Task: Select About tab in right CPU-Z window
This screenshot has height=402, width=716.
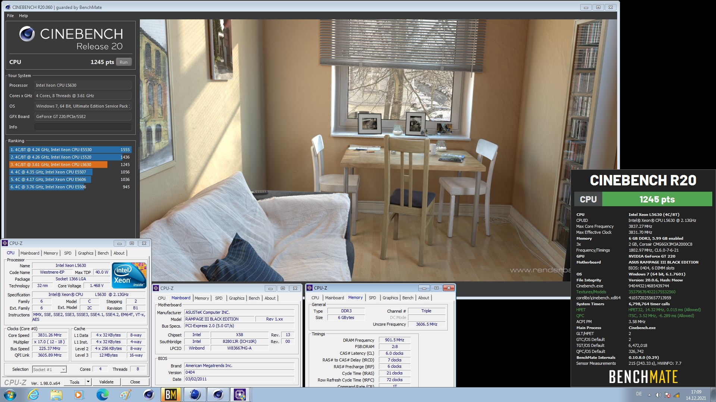Action: point(424,298)
